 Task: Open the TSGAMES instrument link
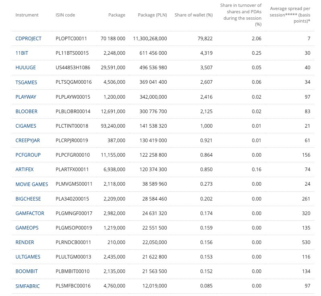click(x=26, y=82)
